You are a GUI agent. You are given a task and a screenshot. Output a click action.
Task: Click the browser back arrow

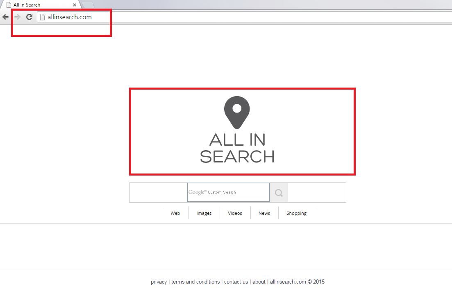(5, 17)
